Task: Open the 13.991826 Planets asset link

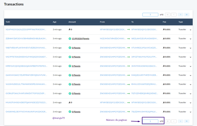Action: click(80, 39)
